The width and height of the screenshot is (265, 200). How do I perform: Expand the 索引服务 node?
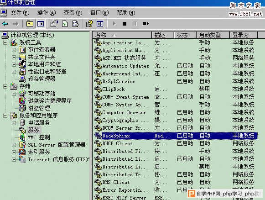pyautogui.click(x=14, y=152)
